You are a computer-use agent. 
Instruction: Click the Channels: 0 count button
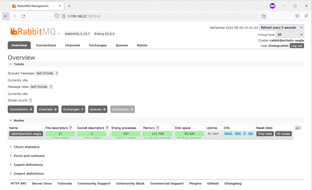[x=48, y=109]
